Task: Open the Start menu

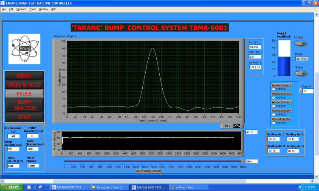Action: pyautogui.click(x=12, y=187)
